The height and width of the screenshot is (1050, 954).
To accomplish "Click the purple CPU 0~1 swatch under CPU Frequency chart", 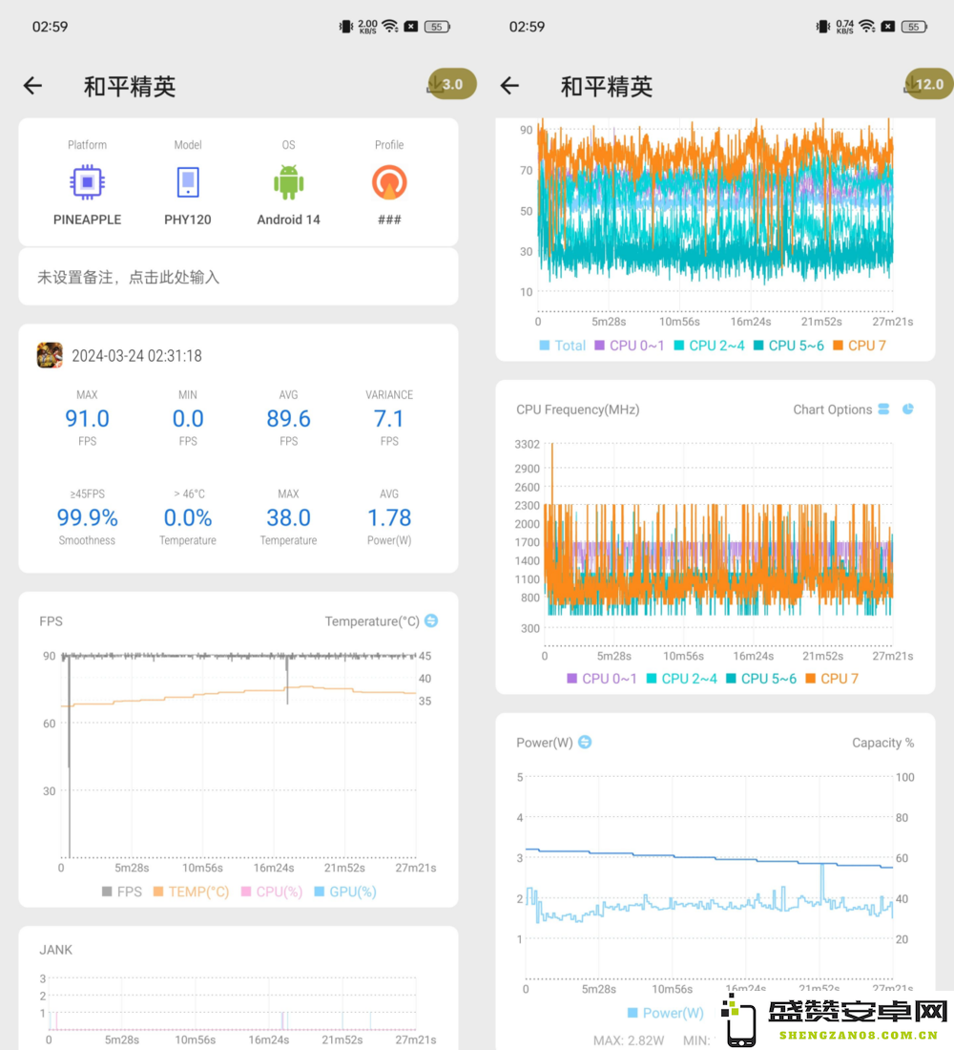I will tap(571, 679).
